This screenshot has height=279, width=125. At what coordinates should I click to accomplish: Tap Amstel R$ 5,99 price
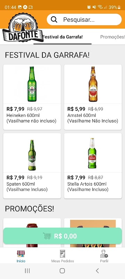(76, 109)
